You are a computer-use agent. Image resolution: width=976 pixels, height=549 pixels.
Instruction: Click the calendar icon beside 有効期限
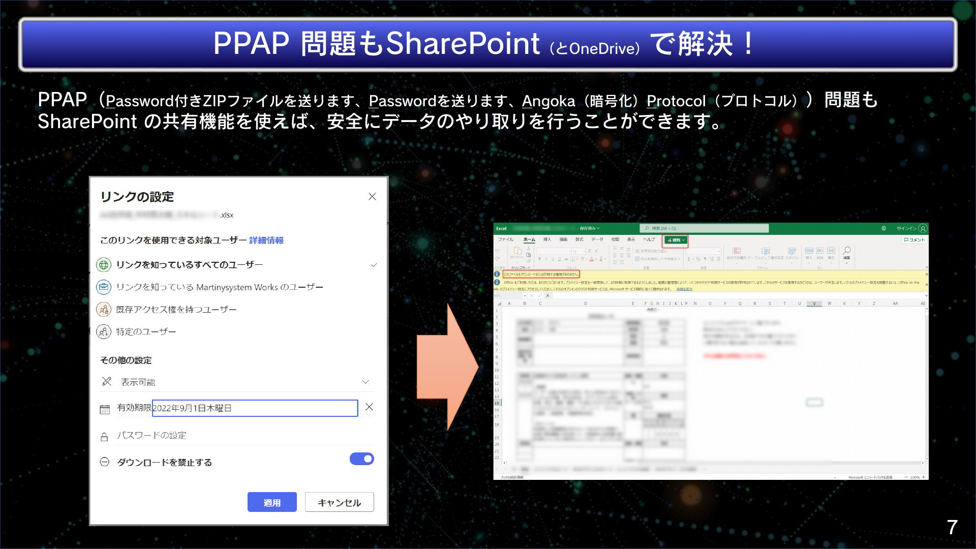(x=105, y=409)
